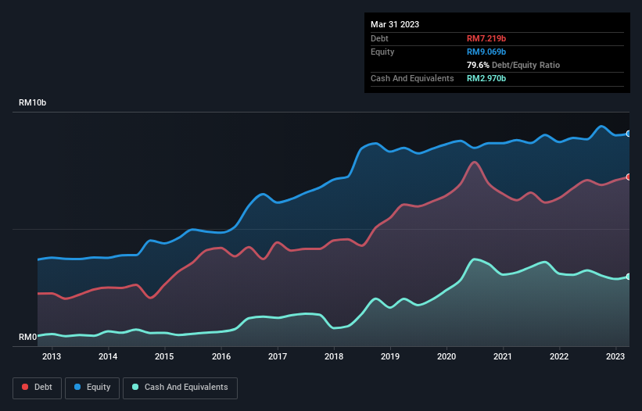Click the 2015 x-axis label
This screenshot has width=642, height=411.
(x=164, y=356)
